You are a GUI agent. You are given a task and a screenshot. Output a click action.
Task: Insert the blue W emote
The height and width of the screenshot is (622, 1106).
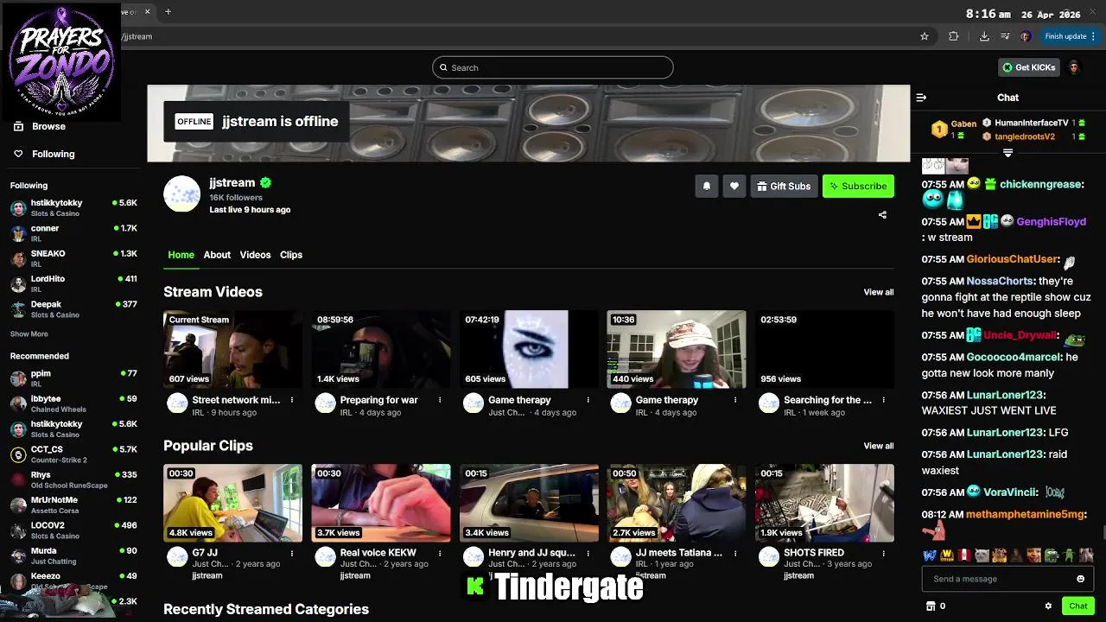coord(930,555)
